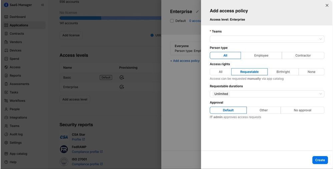Go to Applications in the sidebar
This screenshot has height=169, width=333.
pos(19,25)
